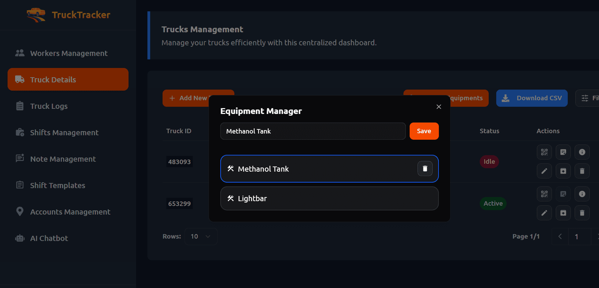This screenshot has width=599, height=288.
Task: Click the QR code icon for truck 483093
Action: coord(544,152)
